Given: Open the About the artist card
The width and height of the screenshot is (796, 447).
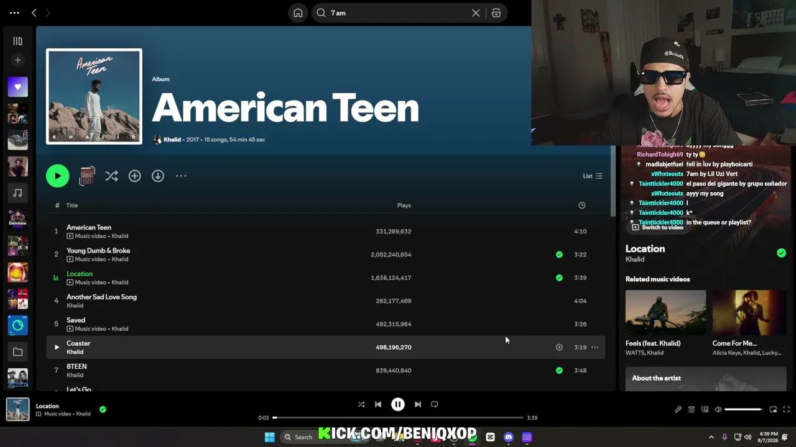Looking at the screenshot, I should pos(706,379).
